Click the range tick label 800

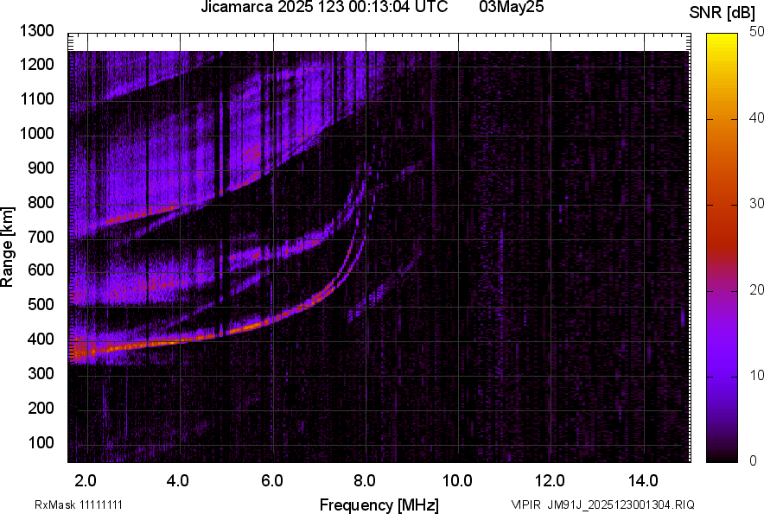click(x=41, y=202)
